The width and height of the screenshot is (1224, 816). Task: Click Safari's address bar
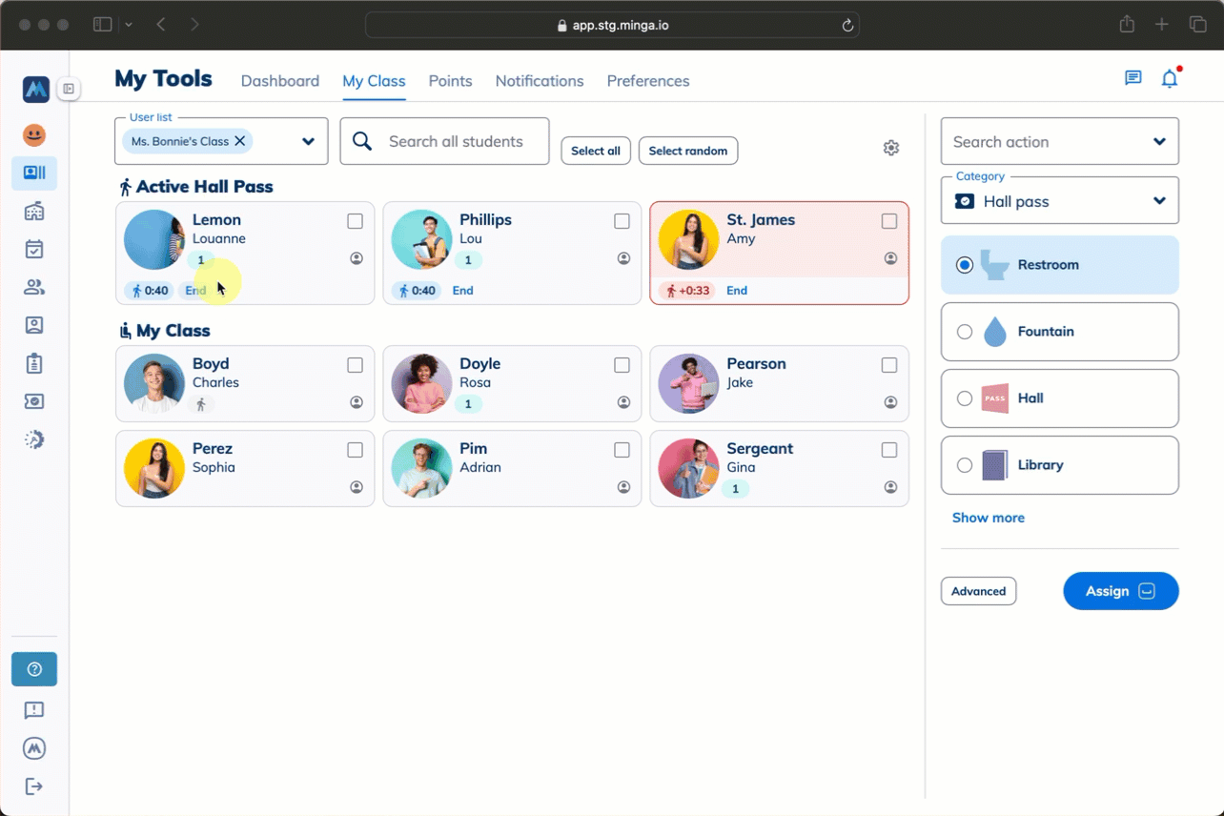tap(612, 26)
